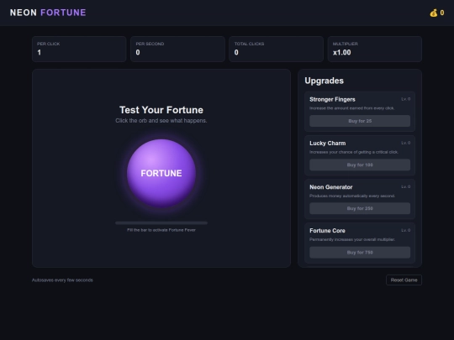Click the Reset Game button

pyautogui.click(x=404, y=280)
